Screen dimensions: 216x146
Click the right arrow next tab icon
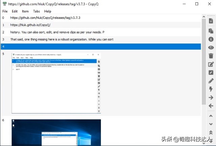(211, 98)
